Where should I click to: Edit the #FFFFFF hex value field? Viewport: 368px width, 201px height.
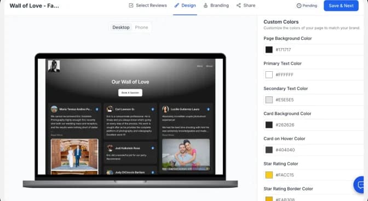click(314, 74)
